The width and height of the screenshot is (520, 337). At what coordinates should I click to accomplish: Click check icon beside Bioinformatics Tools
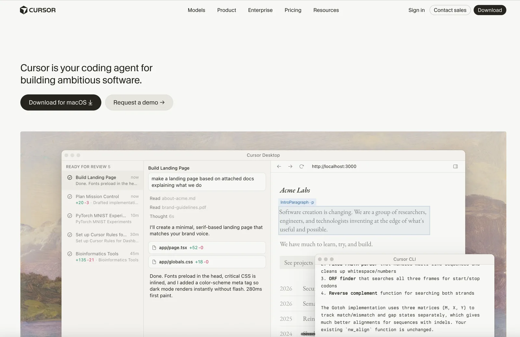pos(70,254)
